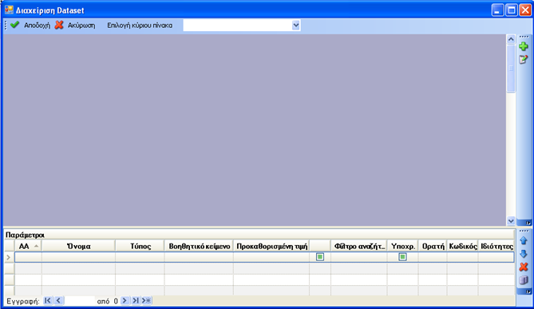Click the green checkmark Αποδοχή icon
This screenshot has width=534, height=309.
(x=14, y=25)
